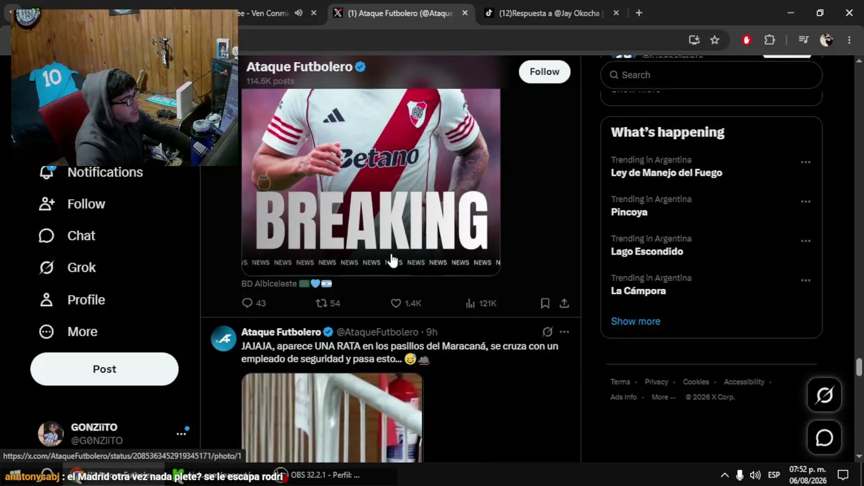
Task: Open the Ads info footer link
Action: 624,397
